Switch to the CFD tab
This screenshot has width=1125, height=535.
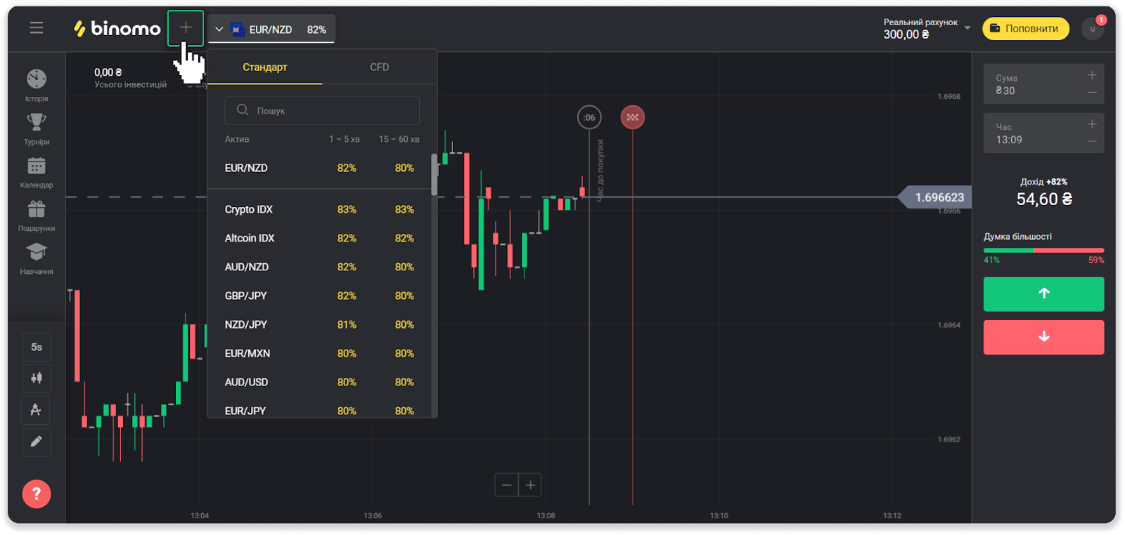pos(379,67)
